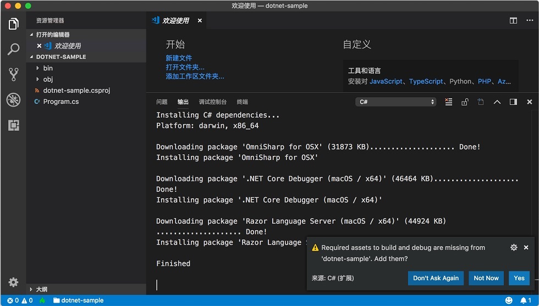Screen dimensions: 539x306
Task: Click the 新建文件 link
Action: (179, 58)
